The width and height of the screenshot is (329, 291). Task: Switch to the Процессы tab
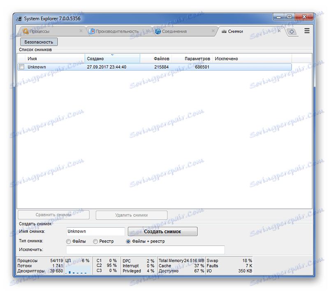pos(51,31)
